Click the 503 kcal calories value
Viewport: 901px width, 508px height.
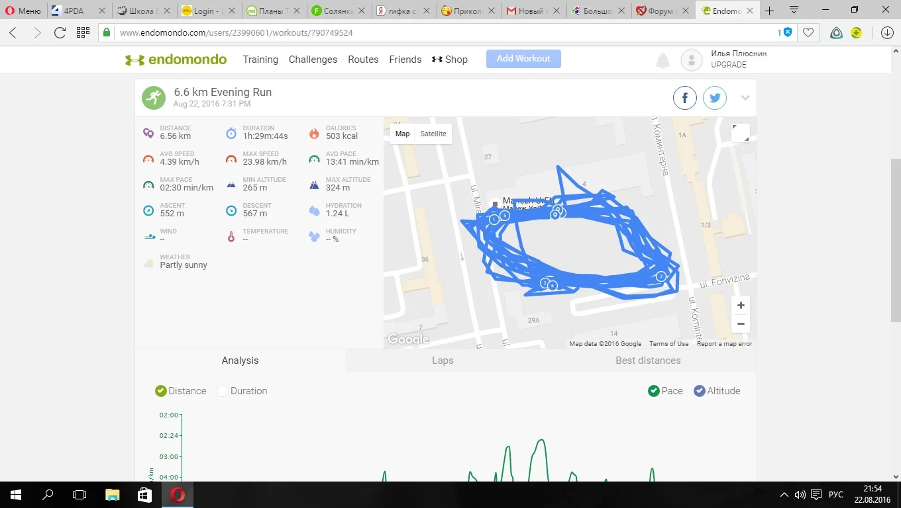342,136
